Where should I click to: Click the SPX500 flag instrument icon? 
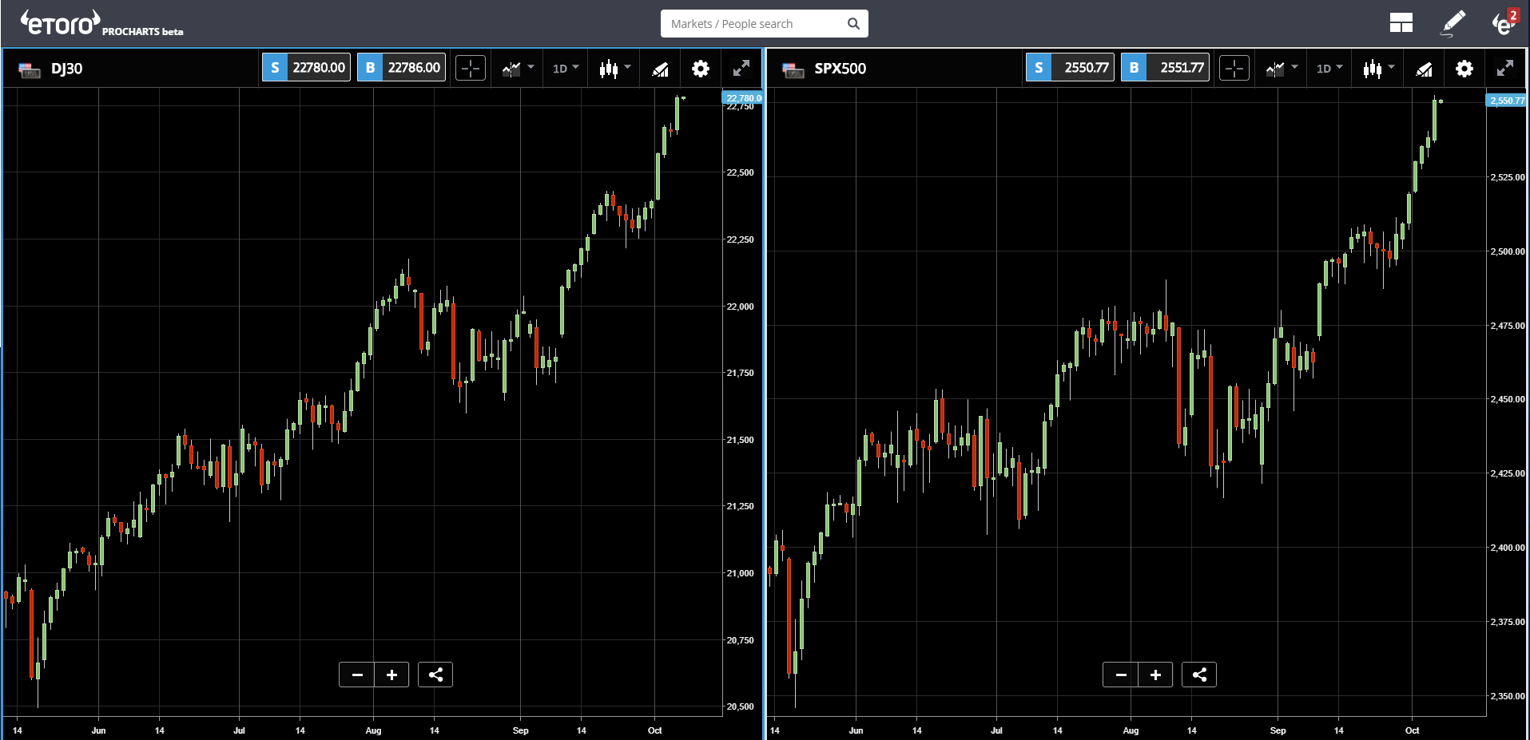(793, 69)
